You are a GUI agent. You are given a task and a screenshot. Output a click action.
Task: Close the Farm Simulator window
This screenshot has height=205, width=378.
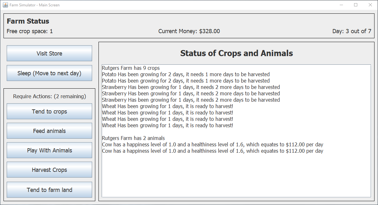tap(370, 5)
